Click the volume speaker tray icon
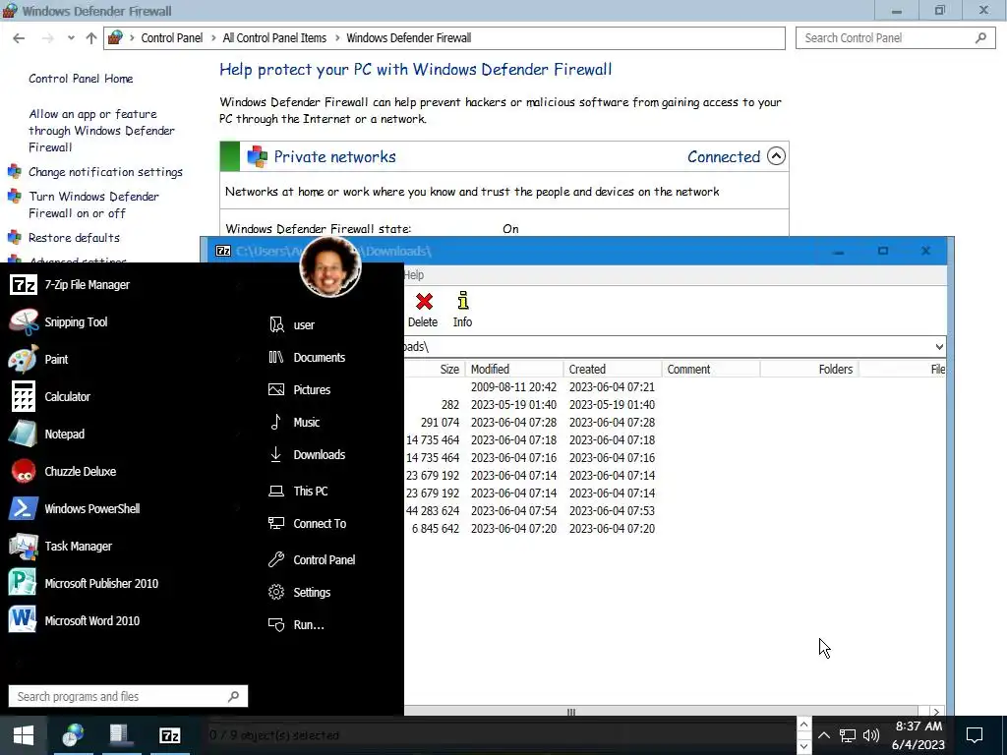Screen dimensions: 1007x755 point(871,735)
